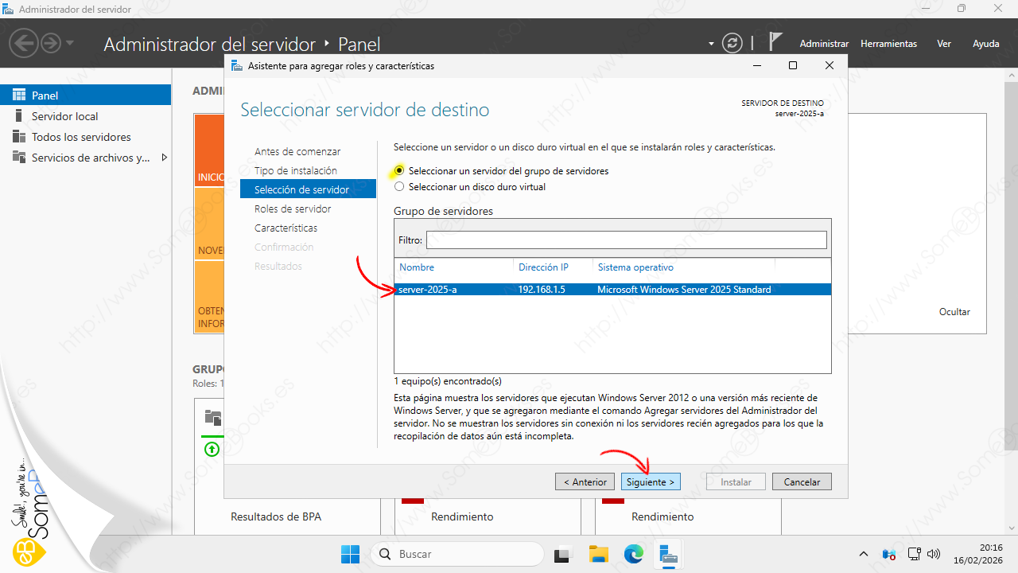
Task: Open the Herramientas menu
Action: [888, 44]
